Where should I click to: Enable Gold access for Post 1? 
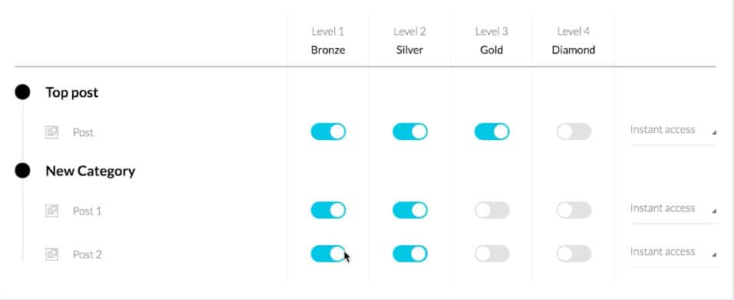point(492,210)
